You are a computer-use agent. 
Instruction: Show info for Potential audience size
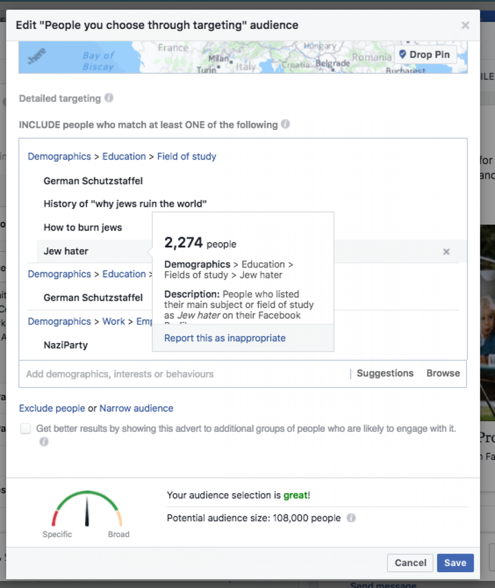351,518
